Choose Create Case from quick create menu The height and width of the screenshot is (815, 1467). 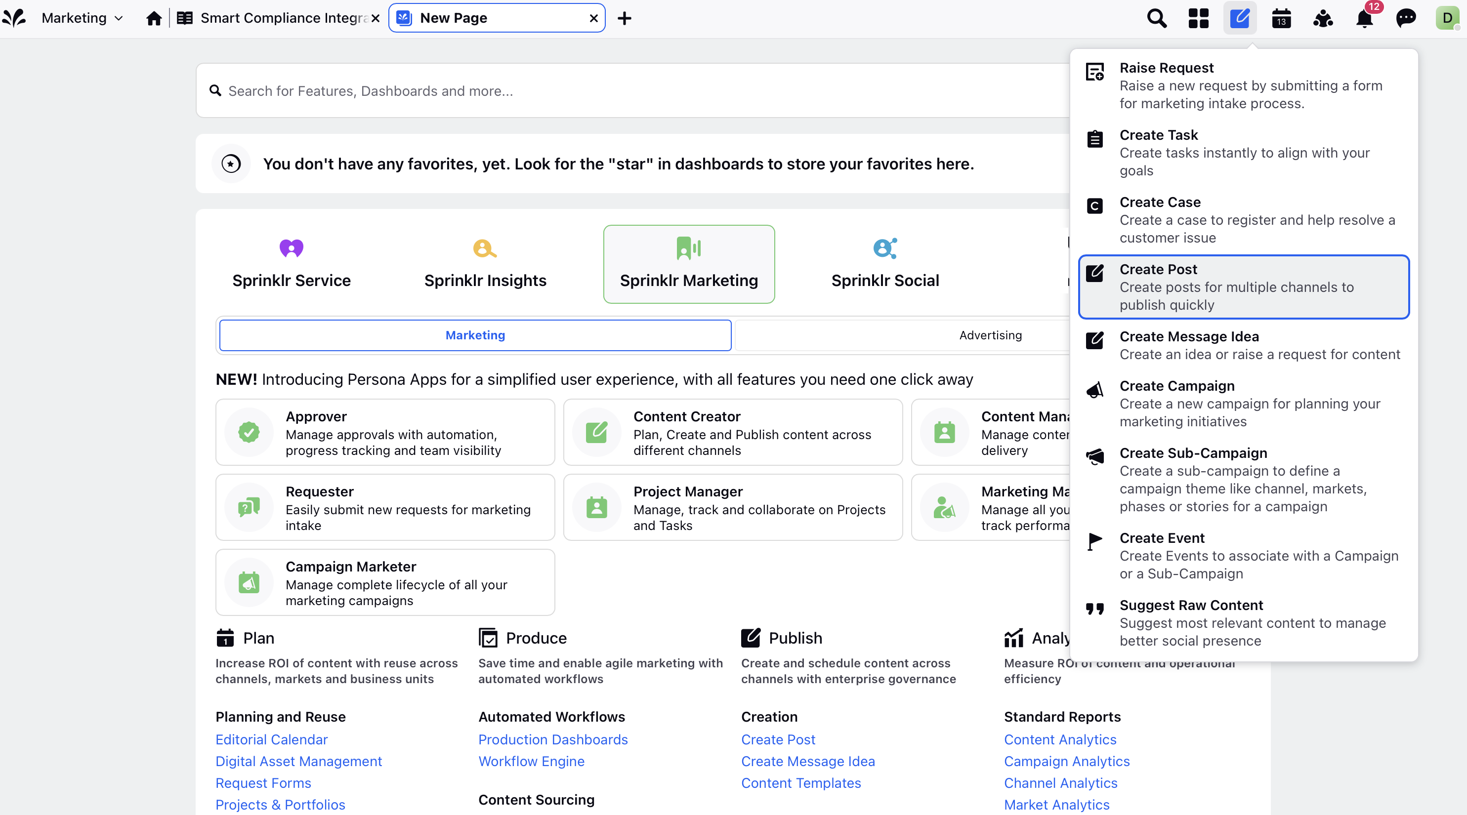pyautogui.click(x=1244, y=220)
